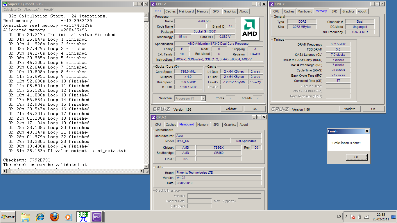Switch to CPU-Z taskbar button
The image size is (397, 223).
point(97,217)
